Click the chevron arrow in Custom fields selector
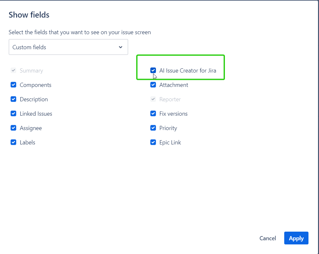This screenshot has width=319, height=254. (x=121, y=47)
